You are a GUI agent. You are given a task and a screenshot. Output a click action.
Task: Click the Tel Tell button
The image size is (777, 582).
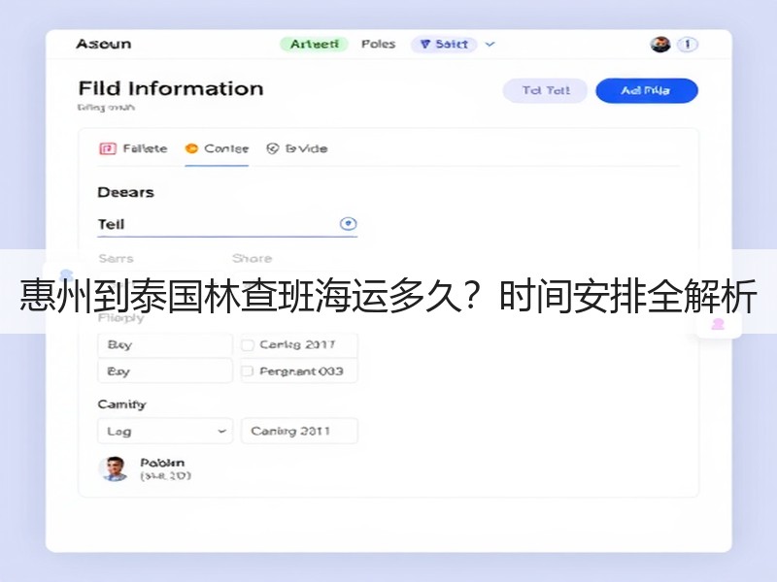[545, 90]
